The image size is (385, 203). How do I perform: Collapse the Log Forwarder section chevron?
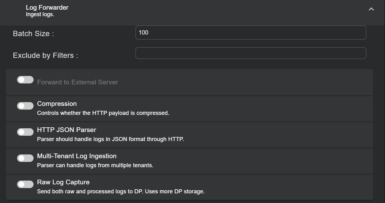371,9
